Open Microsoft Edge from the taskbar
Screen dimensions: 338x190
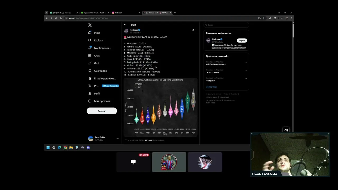[x=60, y=148]
